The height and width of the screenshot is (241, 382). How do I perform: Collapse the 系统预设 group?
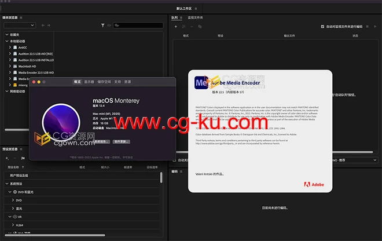(7, 184)
